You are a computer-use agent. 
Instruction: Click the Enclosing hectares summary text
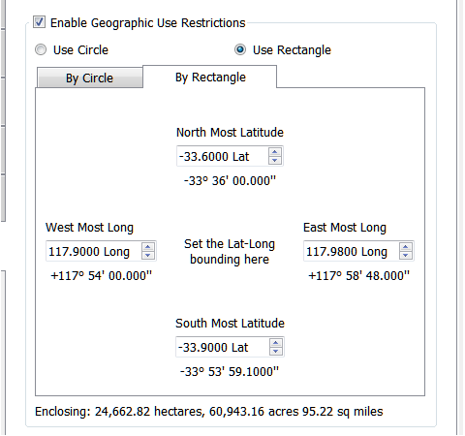pos(209,412)
